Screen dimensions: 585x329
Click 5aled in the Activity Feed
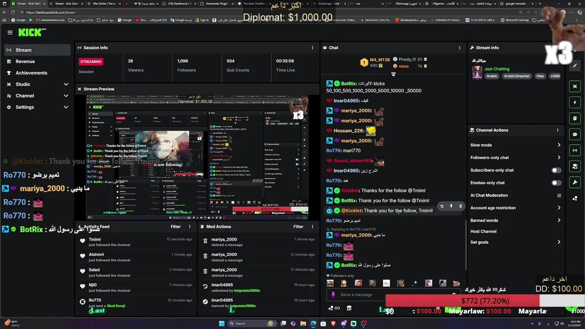pyautogui.click(x=94, y=270)
